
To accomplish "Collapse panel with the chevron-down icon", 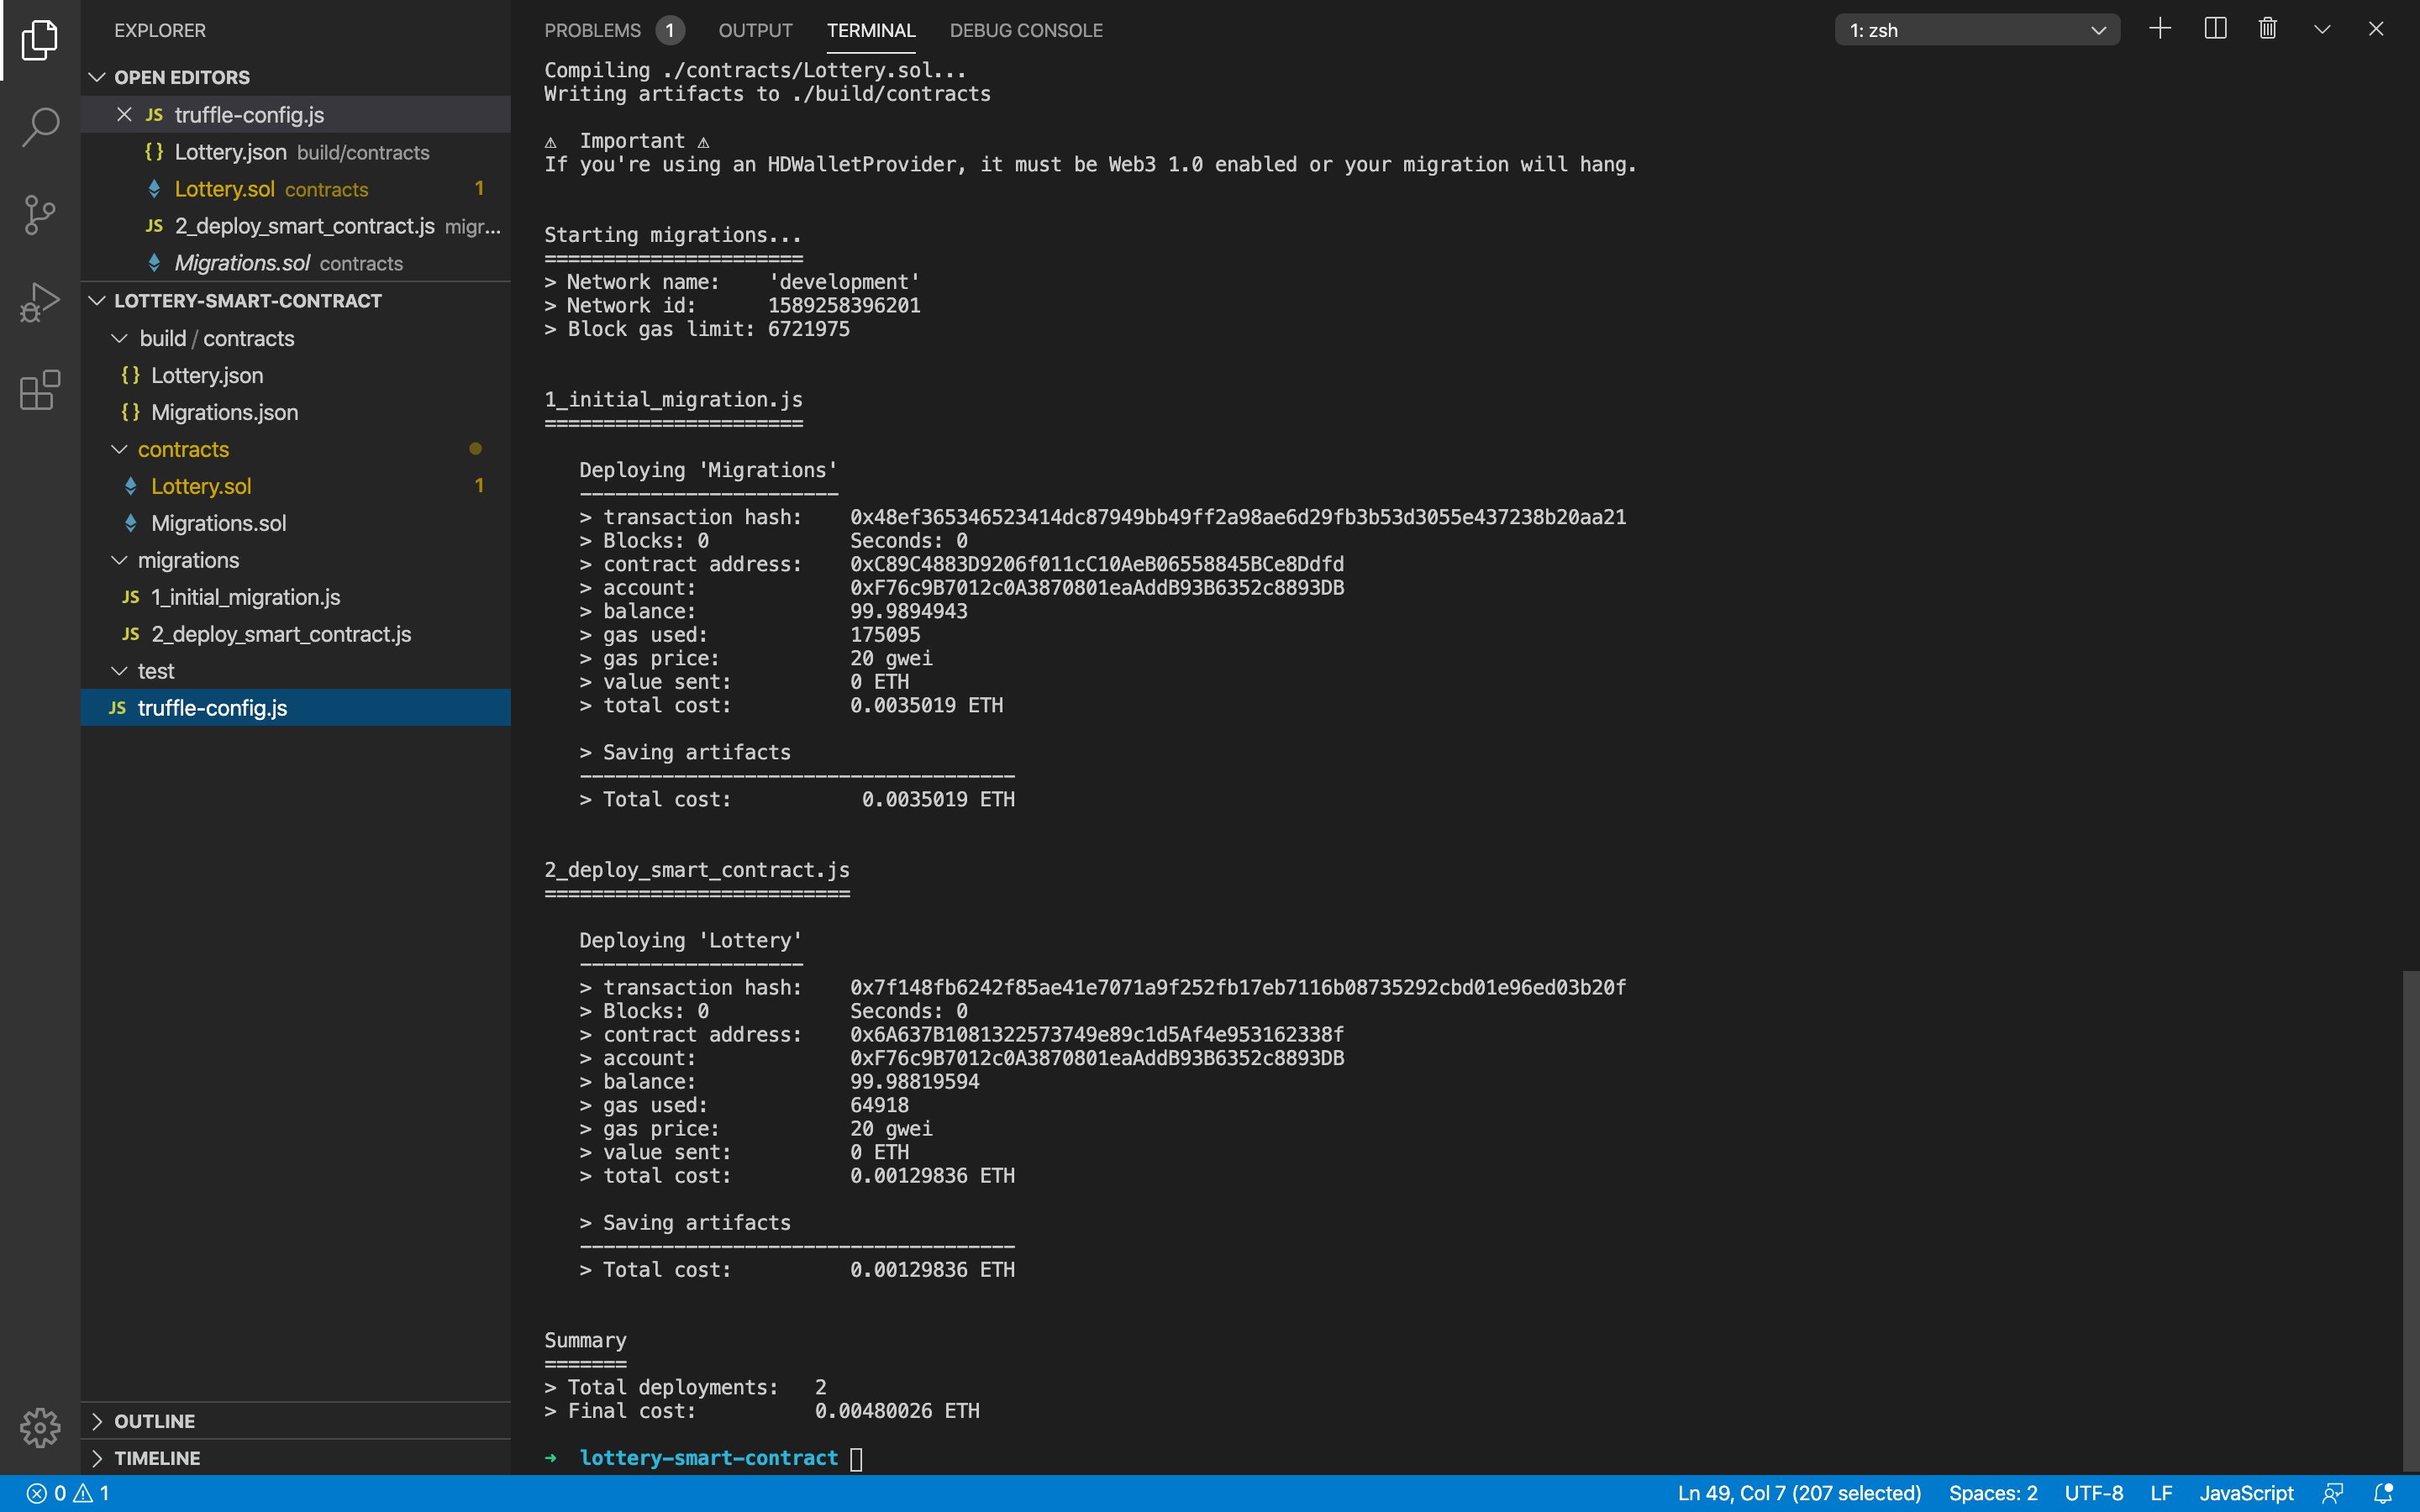I will click(2322, 29).
